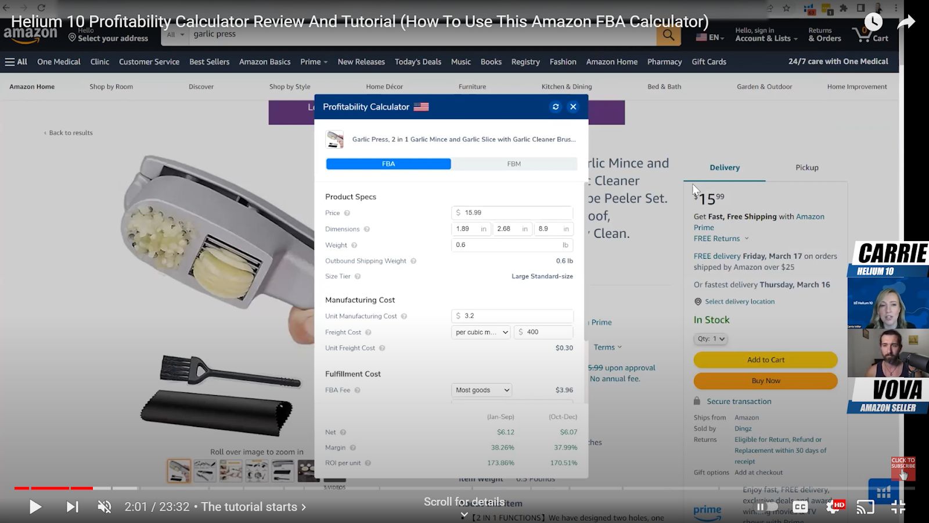
Task: Click the Watch Later clock icon
Action: click(x=873, y=22)
